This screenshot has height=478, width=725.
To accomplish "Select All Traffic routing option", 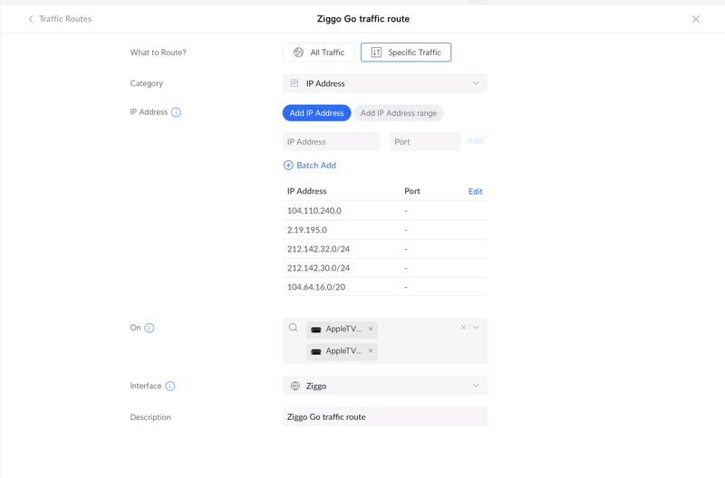I will 319,53.
